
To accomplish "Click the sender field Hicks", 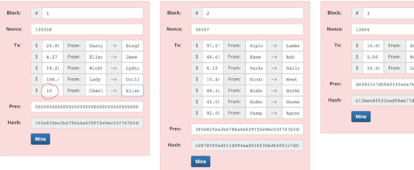I will coord(256,79).
